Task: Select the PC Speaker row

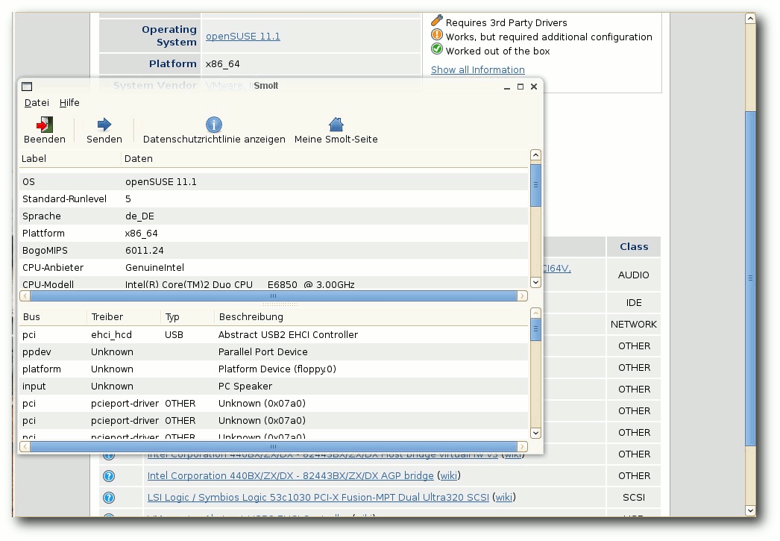Action: click(274, 387)
